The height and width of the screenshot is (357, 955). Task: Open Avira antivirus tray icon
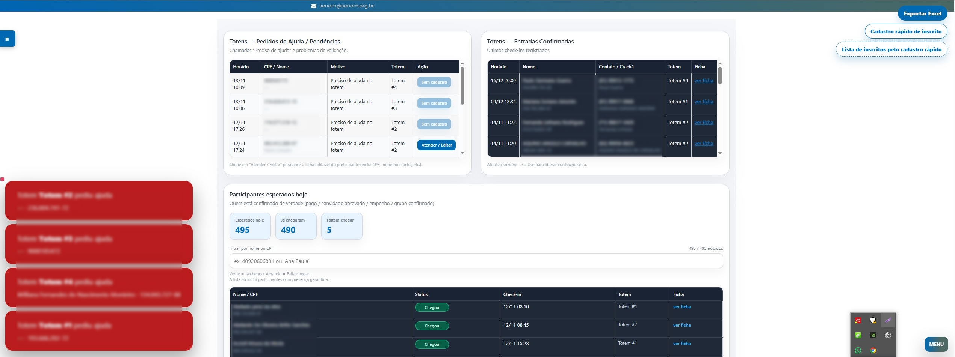coord(858,320)
